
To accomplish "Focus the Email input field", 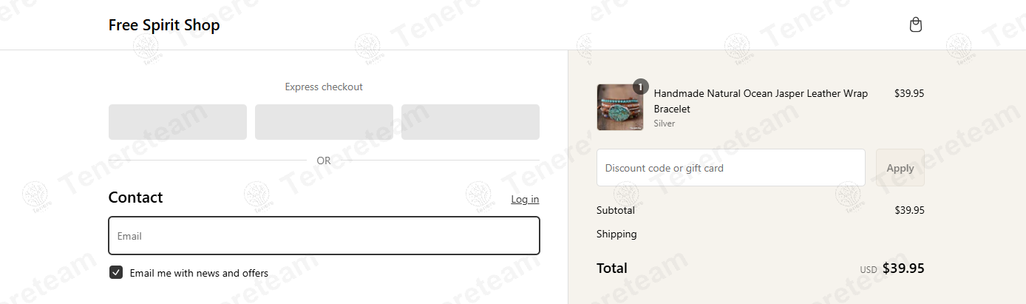I will coord(324,236).
